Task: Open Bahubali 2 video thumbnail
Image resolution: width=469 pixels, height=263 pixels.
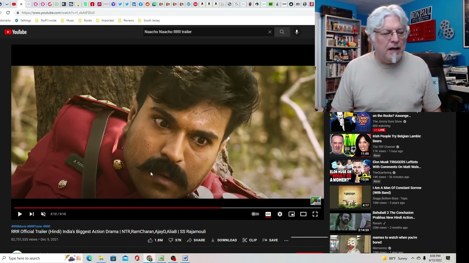Action: point(350,221)
